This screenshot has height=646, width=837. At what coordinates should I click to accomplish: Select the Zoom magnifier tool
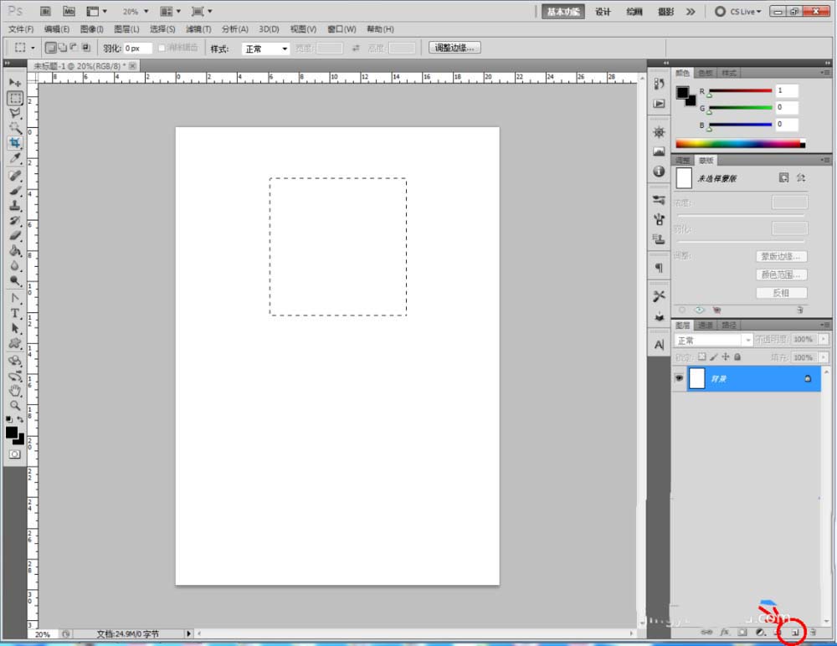[x=15, y=405]
